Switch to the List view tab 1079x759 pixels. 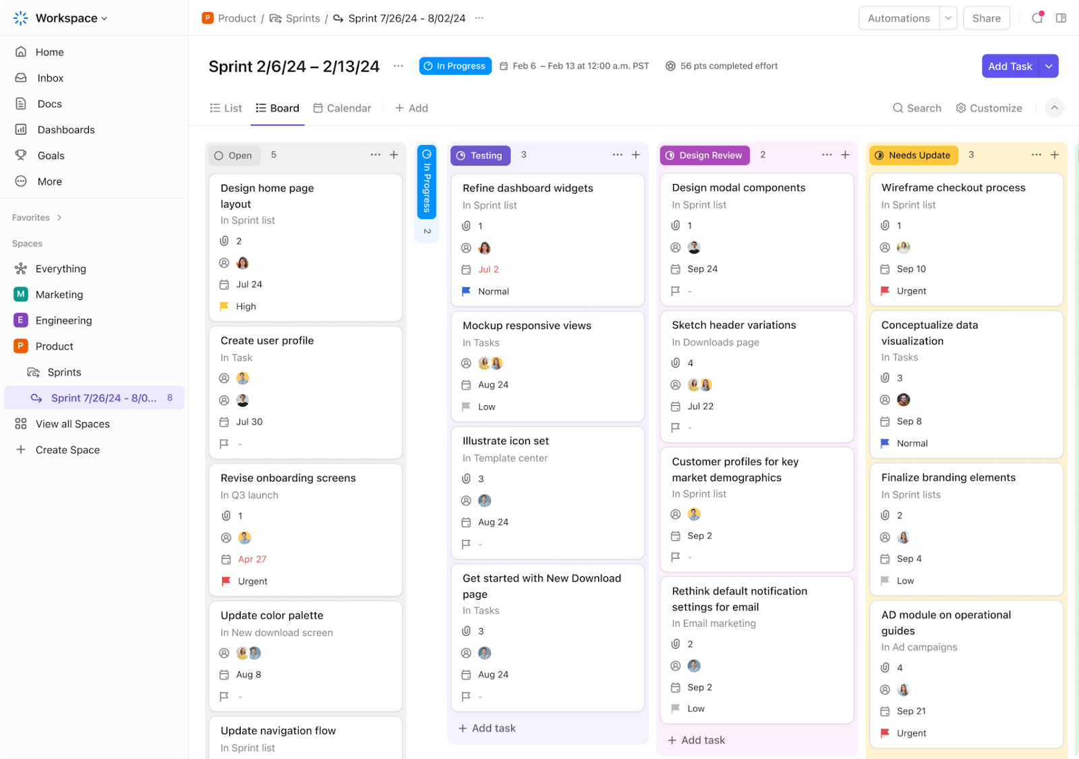[225, 108]
